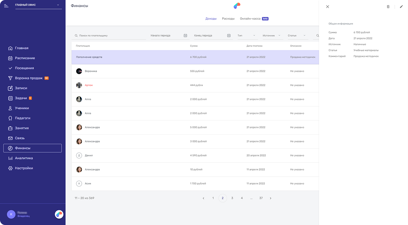The image size is (408, 225).
Task: Edit the payment with the pencil icon
Action: point(401,7)
